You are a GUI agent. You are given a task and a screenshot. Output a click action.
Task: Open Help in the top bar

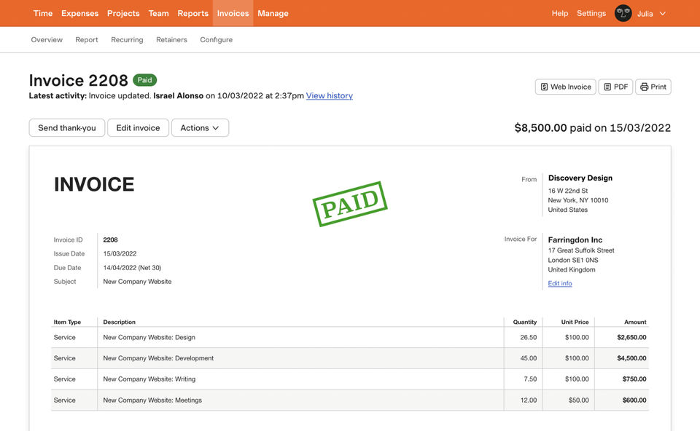(560, 13)
